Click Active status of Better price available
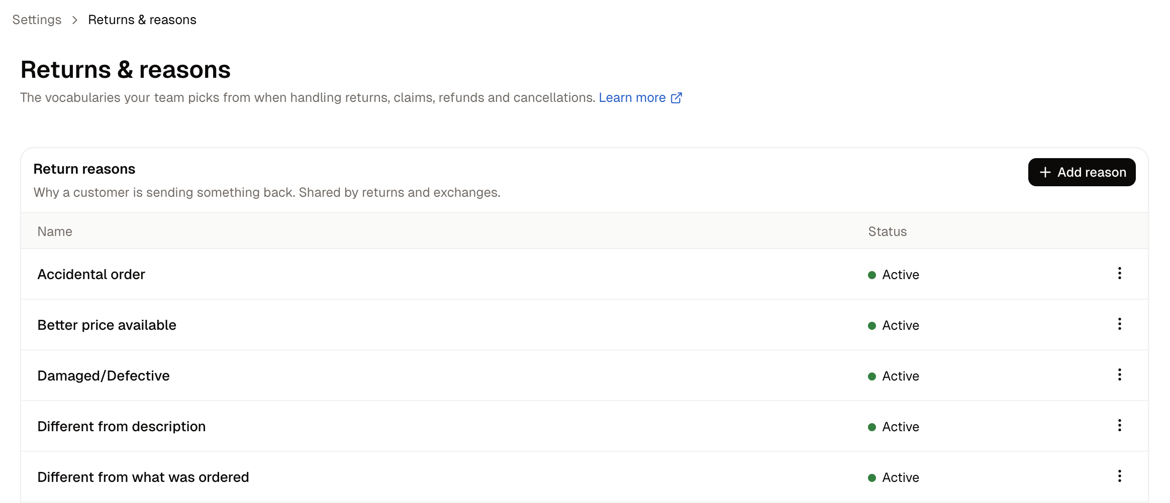Viewport: 1170px width, 503px height. point(894,325)
